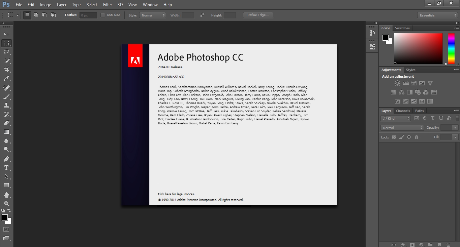Open the Layers panel flyout menu
The height and width of the screenshot is (247, 460).
[456, 111]
